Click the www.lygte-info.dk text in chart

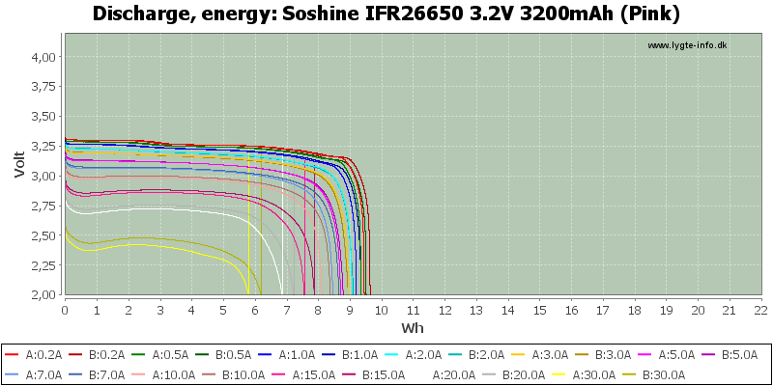pyautogui.click(x=687, y=45)
